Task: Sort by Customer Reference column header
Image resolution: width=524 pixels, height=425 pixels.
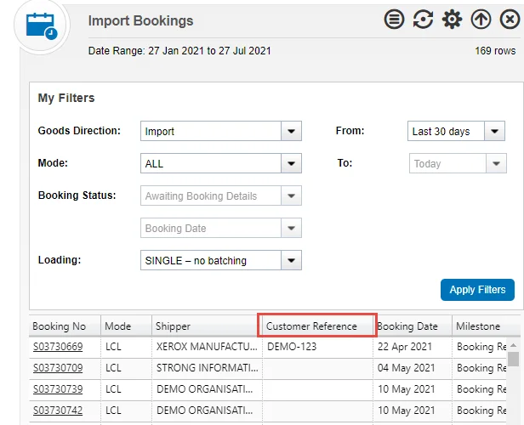Action: click(316, 326)
